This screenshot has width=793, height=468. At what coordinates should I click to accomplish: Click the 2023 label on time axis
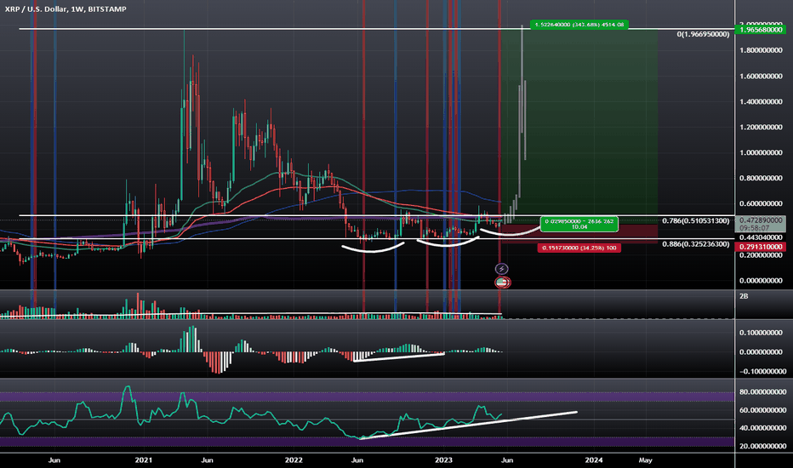[443, 460]
